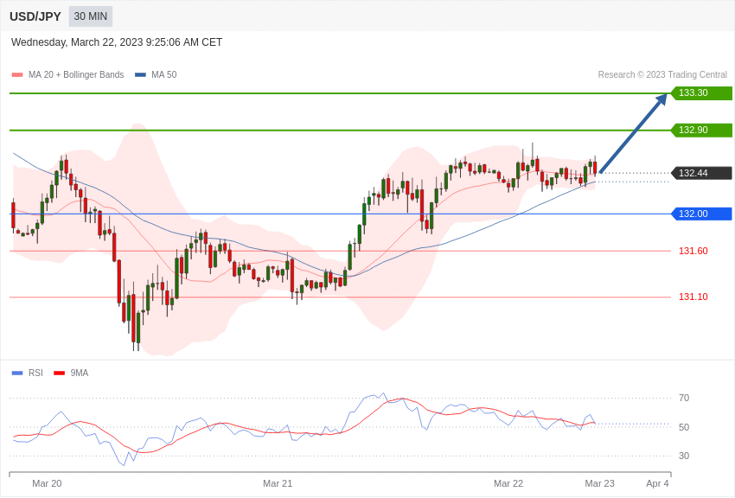Click the 'Mar 23' date axis label
This screenshot has height=498, width=735.
point(599,483)
